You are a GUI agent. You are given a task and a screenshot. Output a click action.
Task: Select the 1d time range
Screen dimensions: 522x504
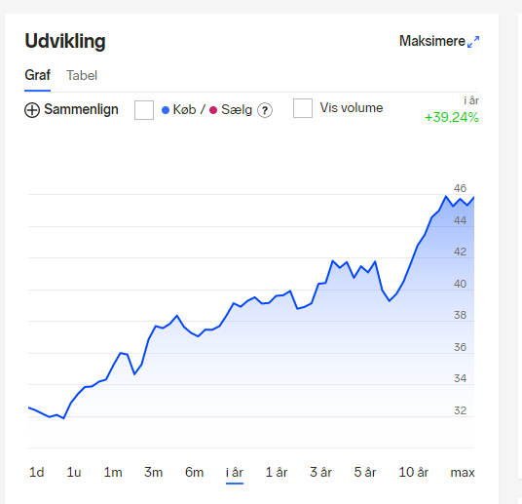click(x=37, y=473)
